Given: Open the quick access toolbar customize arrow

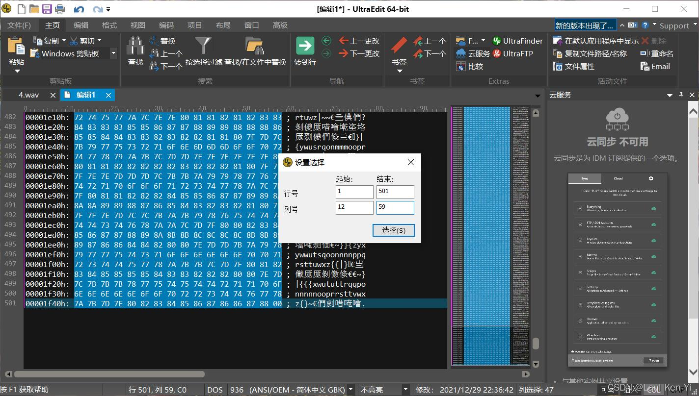Looking at the screenshot, I should coord(108,9).
